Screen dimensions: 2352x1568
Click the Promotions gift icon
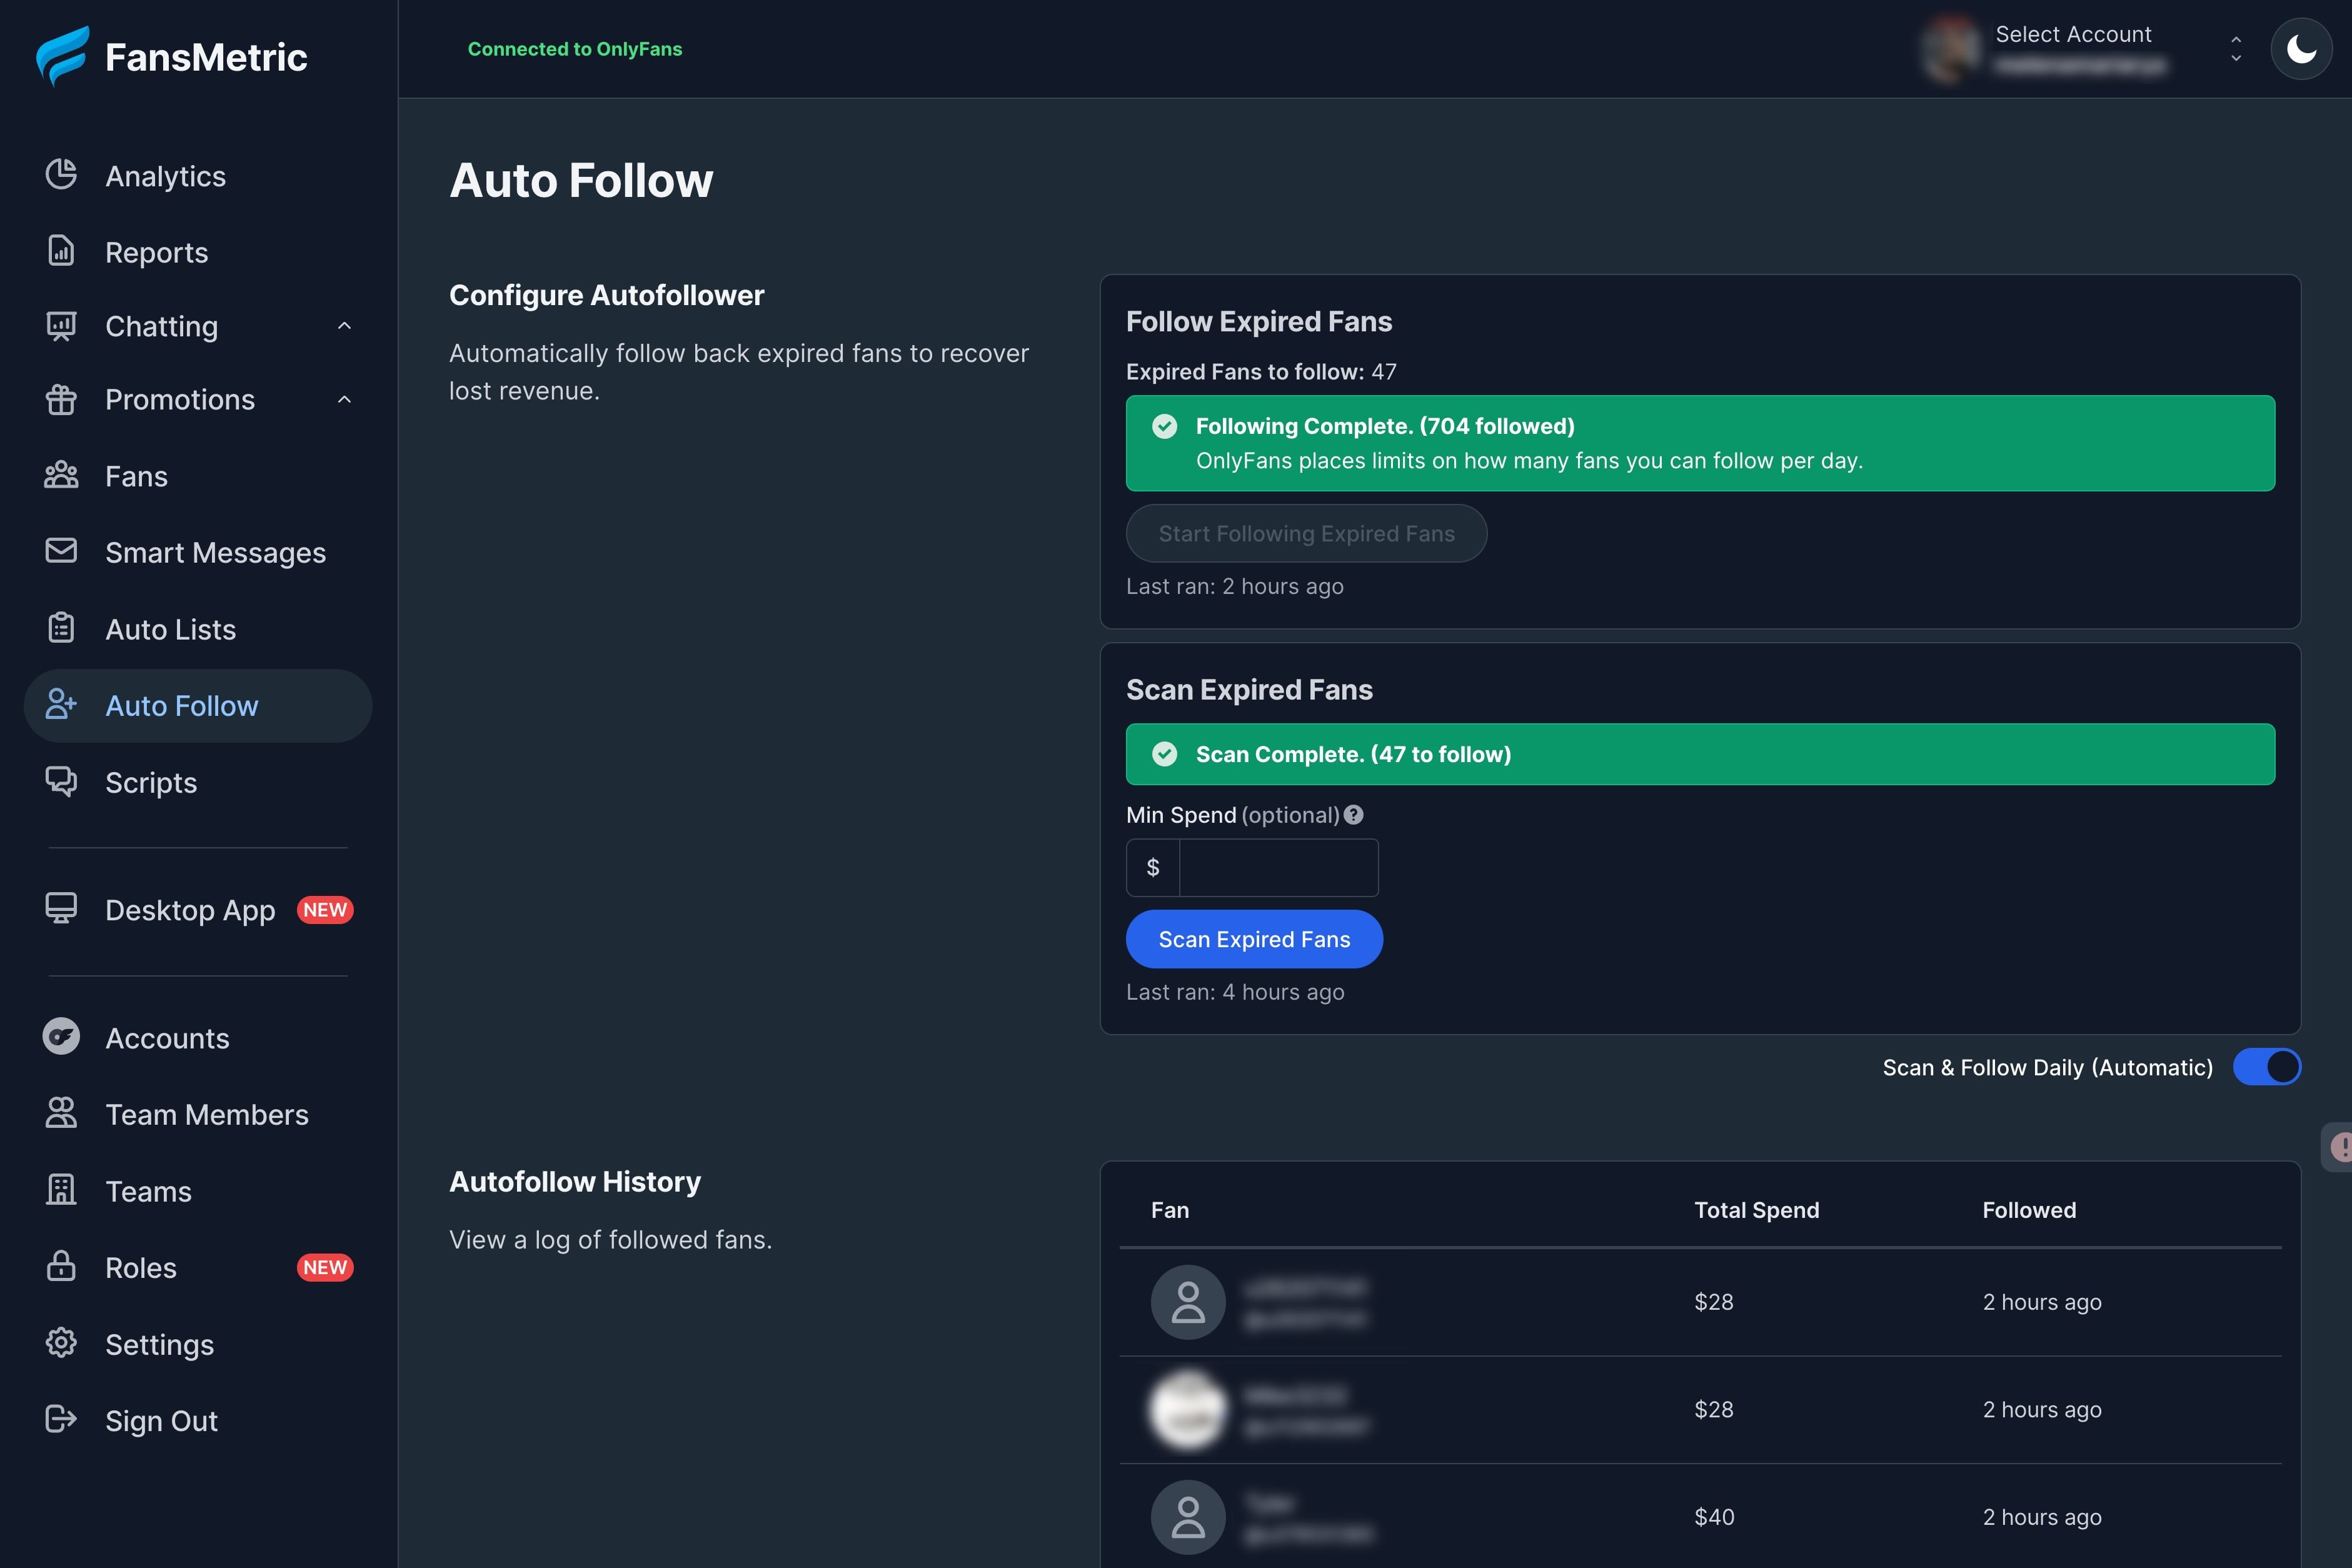61,399
